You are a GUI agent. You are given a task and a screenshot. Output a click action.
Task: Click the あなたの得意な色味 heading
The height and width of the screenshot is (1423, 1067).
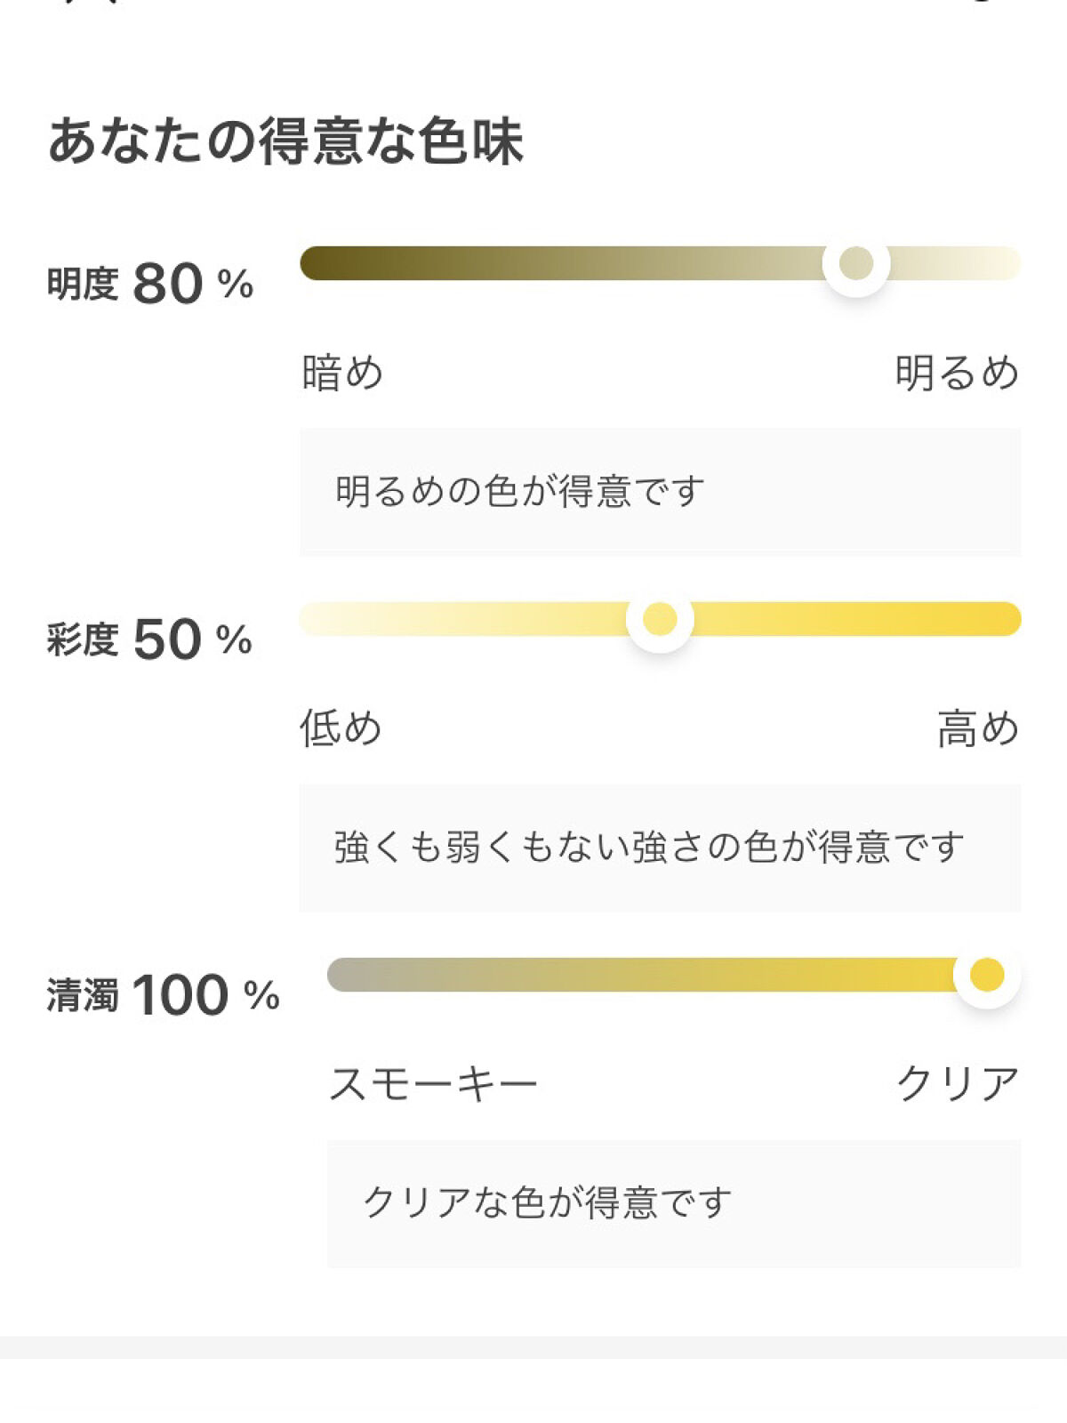pos(285,141)
